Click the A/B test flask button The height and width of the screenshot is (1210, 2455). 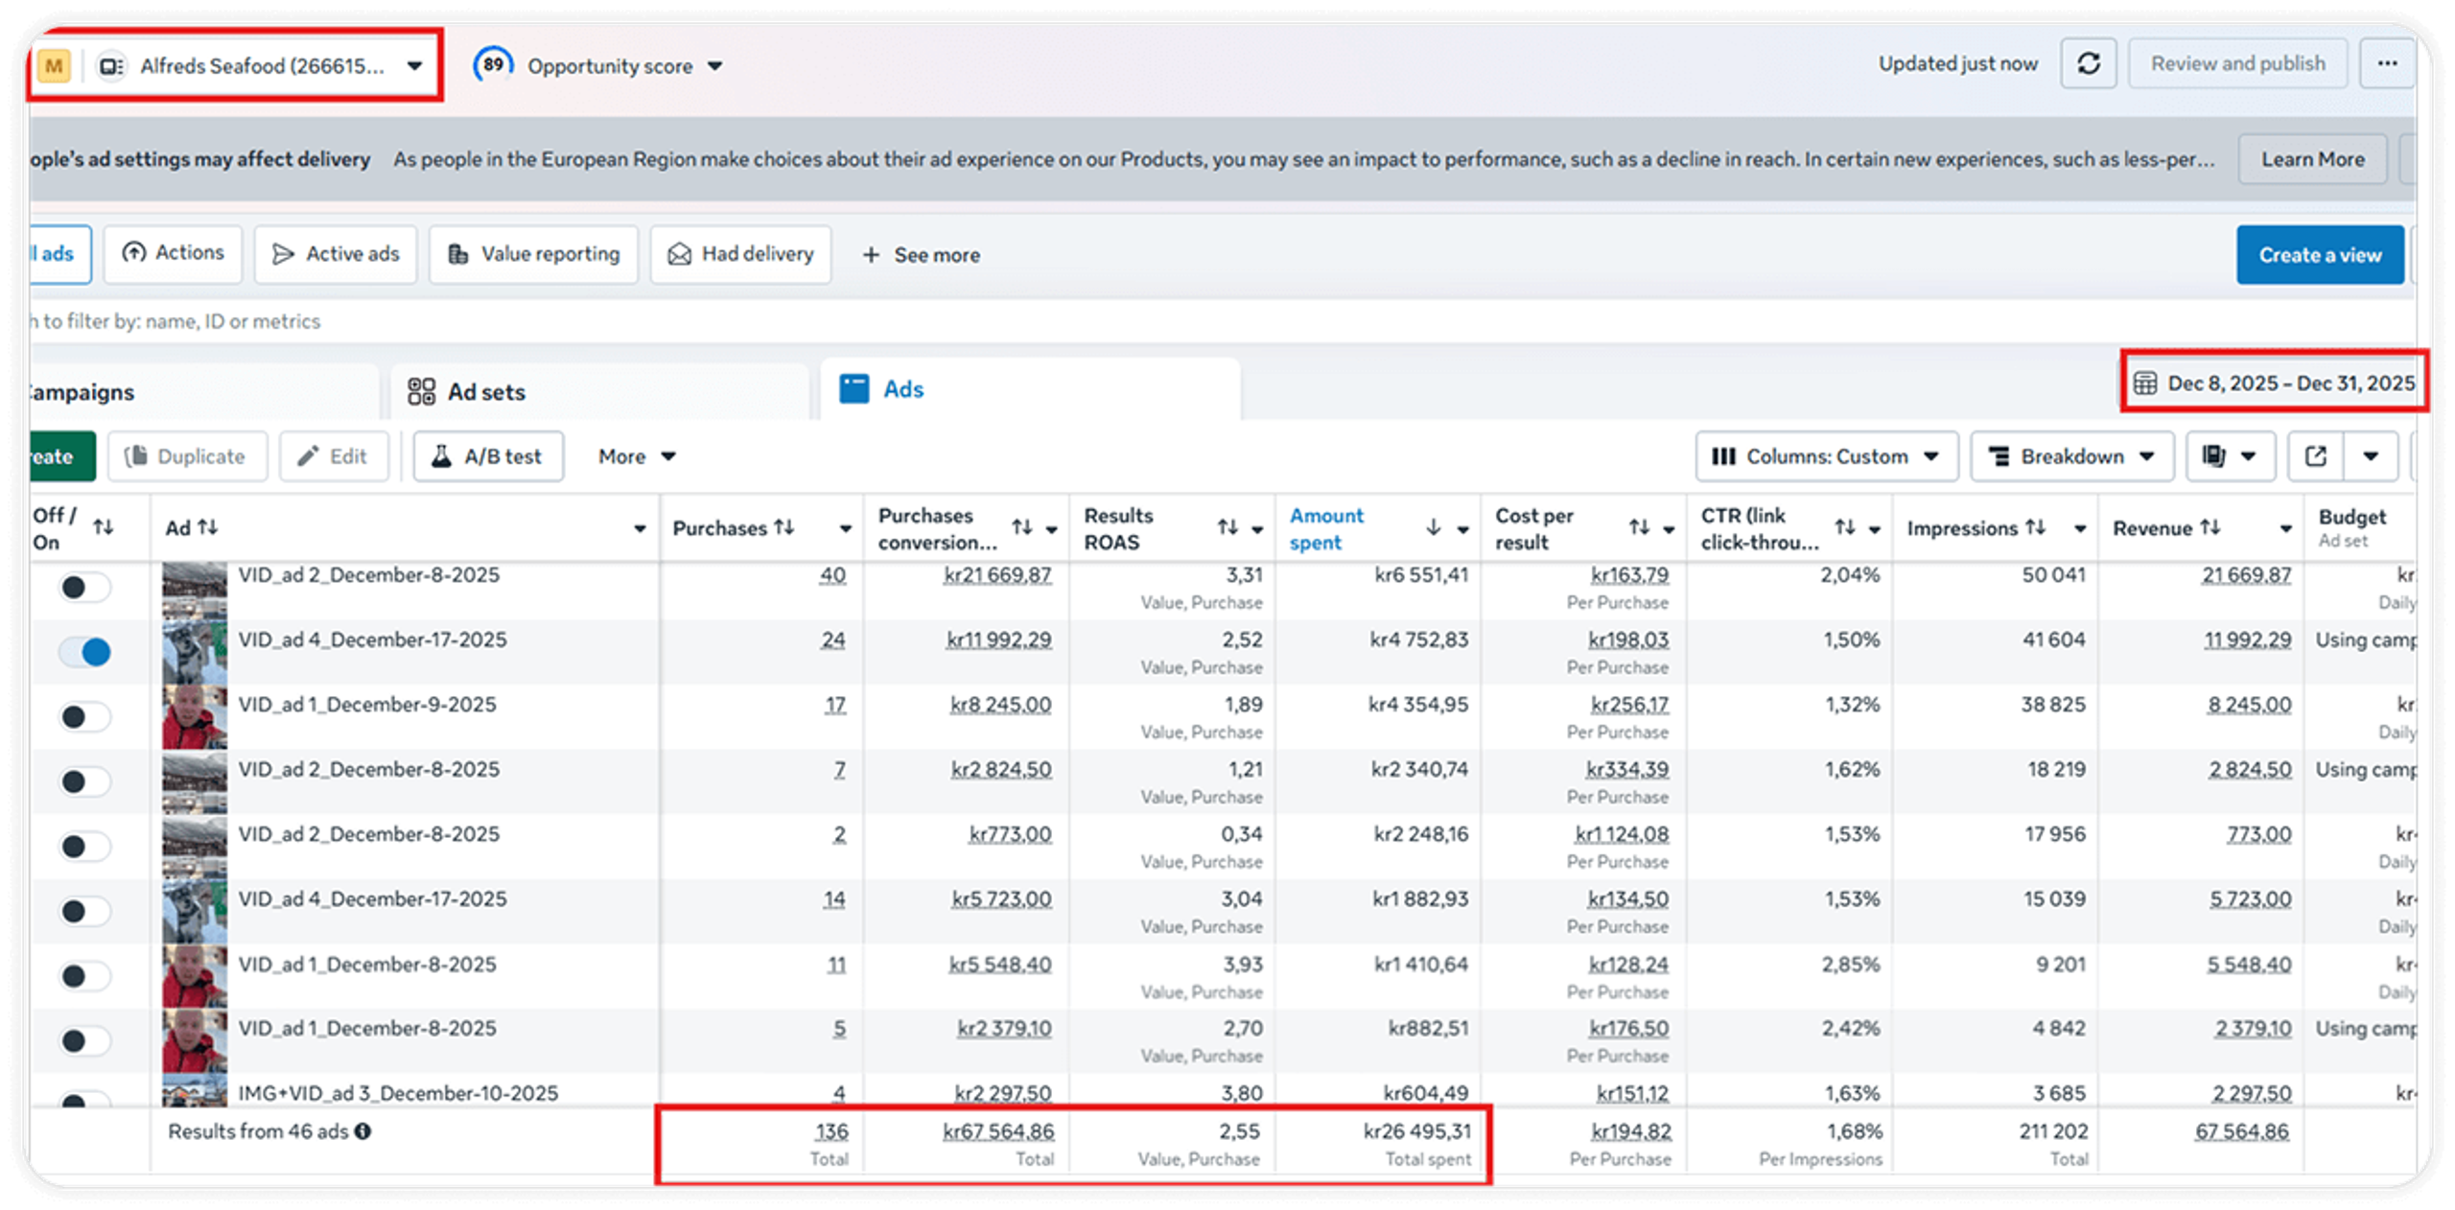pos(488,456)
